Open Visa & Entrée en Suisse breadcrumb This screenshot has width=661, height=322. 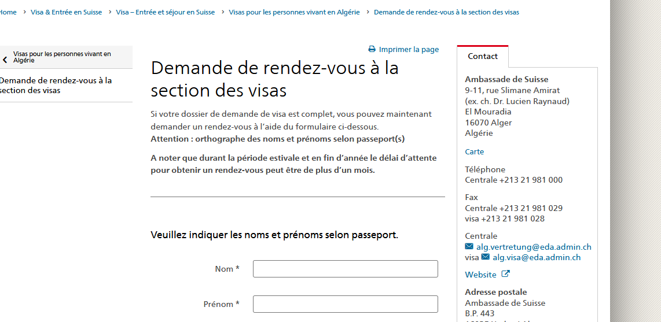tap(66, 12)
